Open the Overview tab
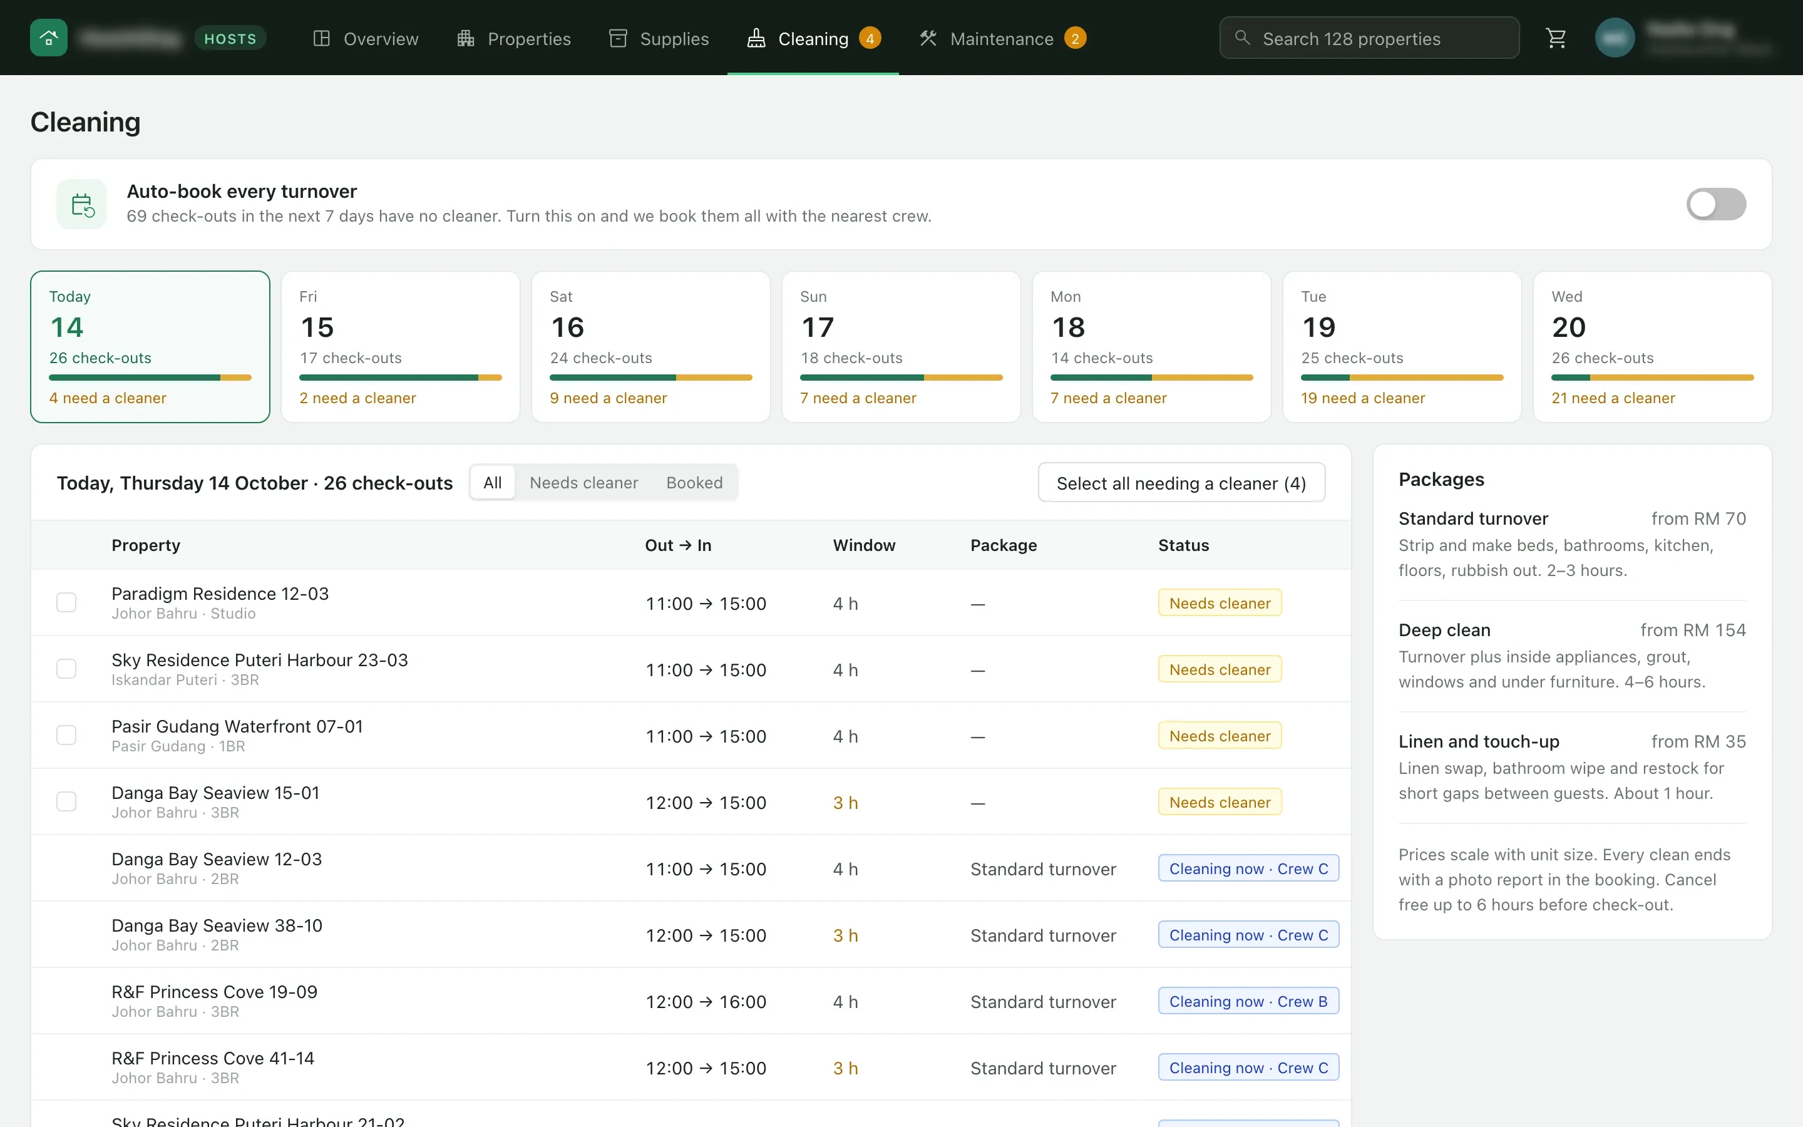This screenshot has width=1803, height=1127. point(365,38)
